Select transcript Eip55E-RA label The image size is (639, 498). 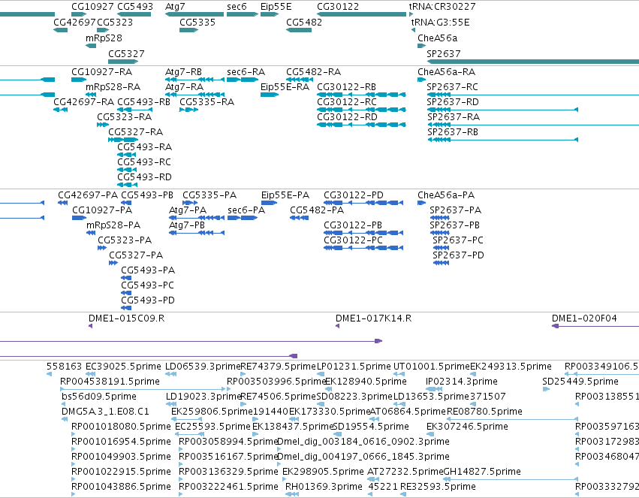(x=285, y=87)
